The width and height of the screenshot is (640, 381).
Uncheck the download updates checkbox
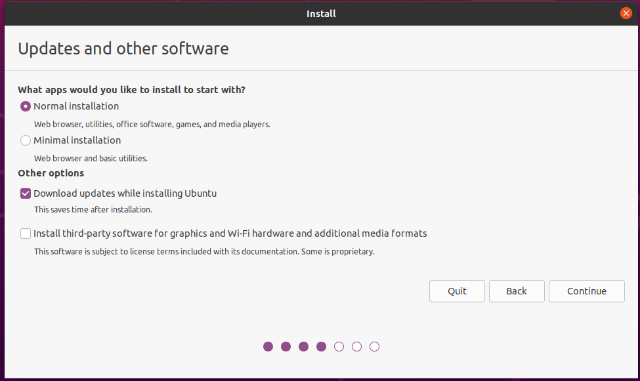[x=26, y=193]
